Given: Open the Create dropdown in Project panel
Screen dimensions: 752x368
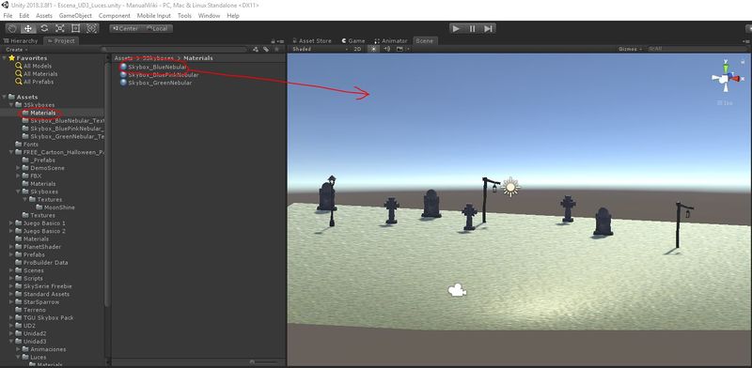Looking at the screenshot, I should [16, 50].
